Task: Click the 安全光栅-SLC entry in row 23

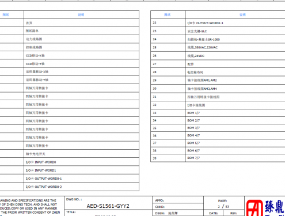Action: (x=197, y=31)
